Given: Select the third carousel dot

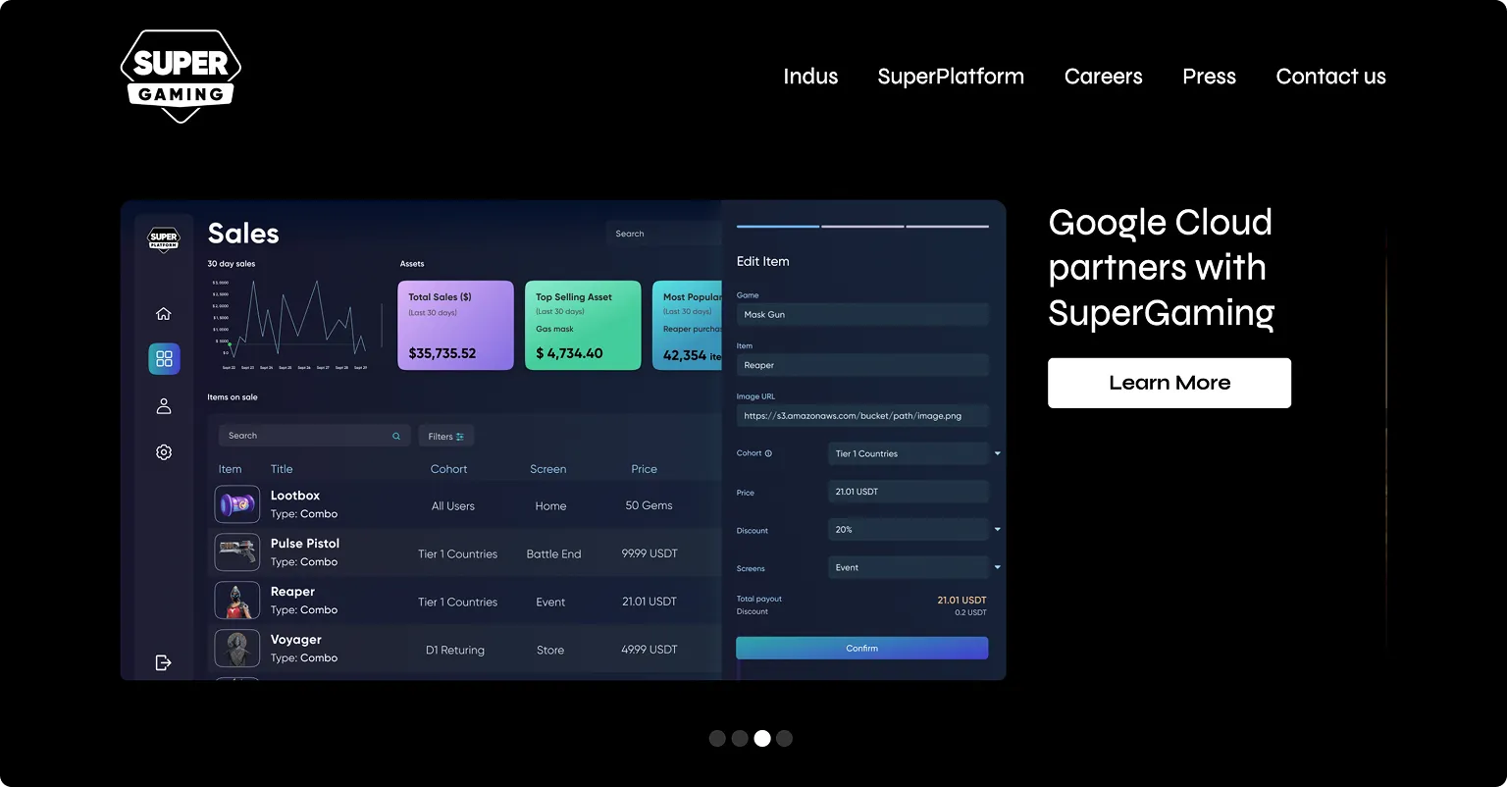Looking at the screenshot, I should pyautogui.click(x=762, y=738).
